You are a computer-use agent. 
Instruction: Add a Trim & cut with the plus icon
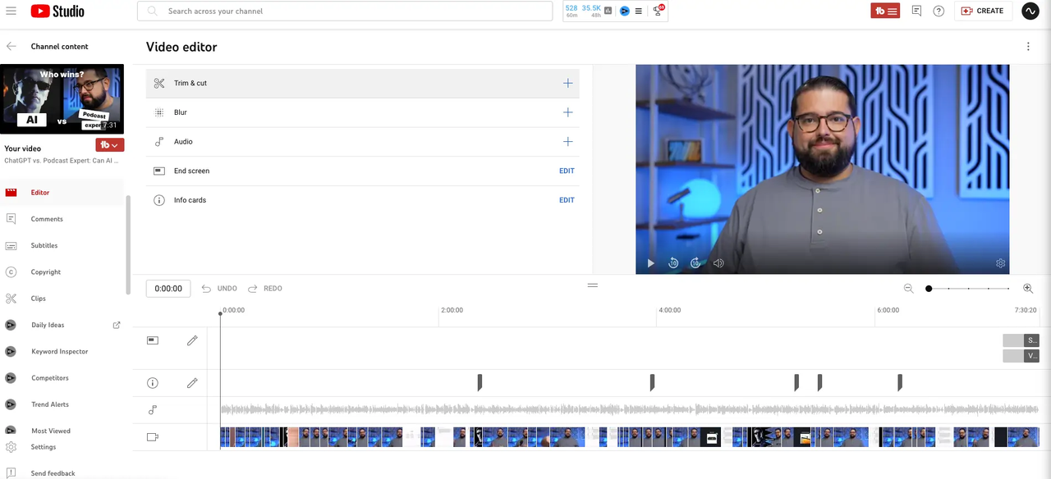point(567,83)
